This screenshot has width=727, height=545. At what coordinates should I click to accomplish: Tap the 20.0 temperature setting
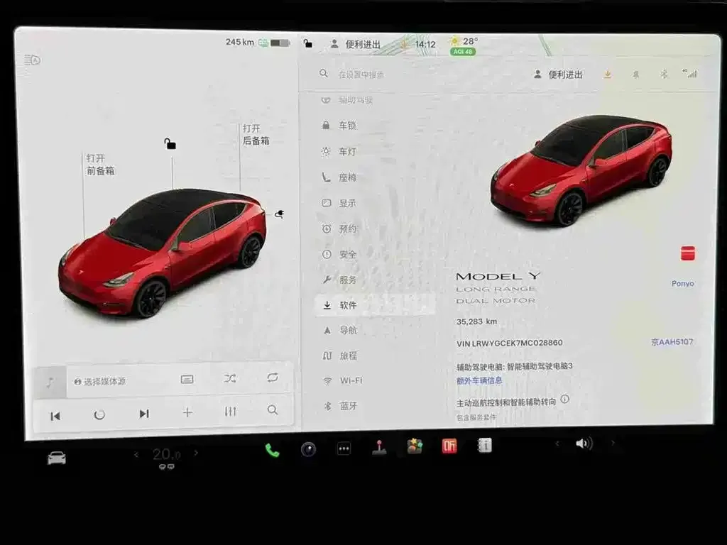click(166, 455)
